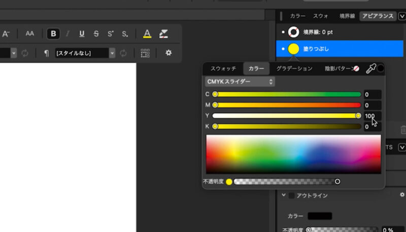Screen dimensions: 406x232
Task: Click Y value field showing 100
Action: [373, 116]
